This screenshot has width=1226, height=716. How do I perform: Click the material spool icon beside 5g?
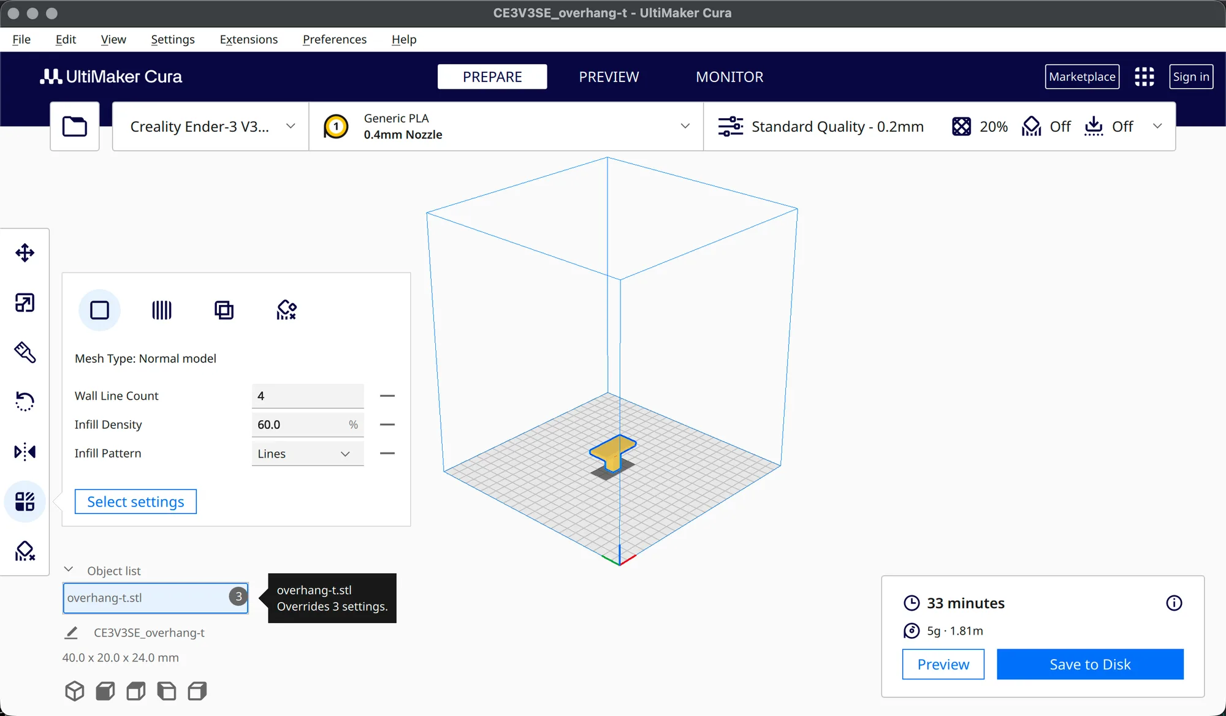tap(912, 631)
